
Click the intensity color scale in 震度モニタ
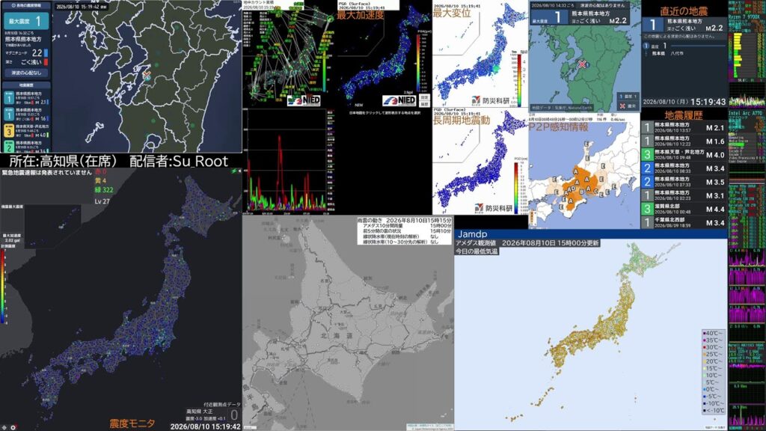[x=3, y=287]
